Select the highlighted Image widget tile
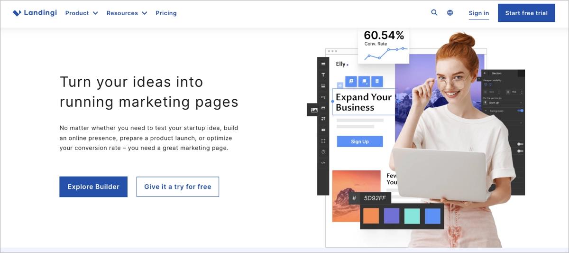Image resolution: width=569 pixels, height=253 pixels. (x=313, y=110)
